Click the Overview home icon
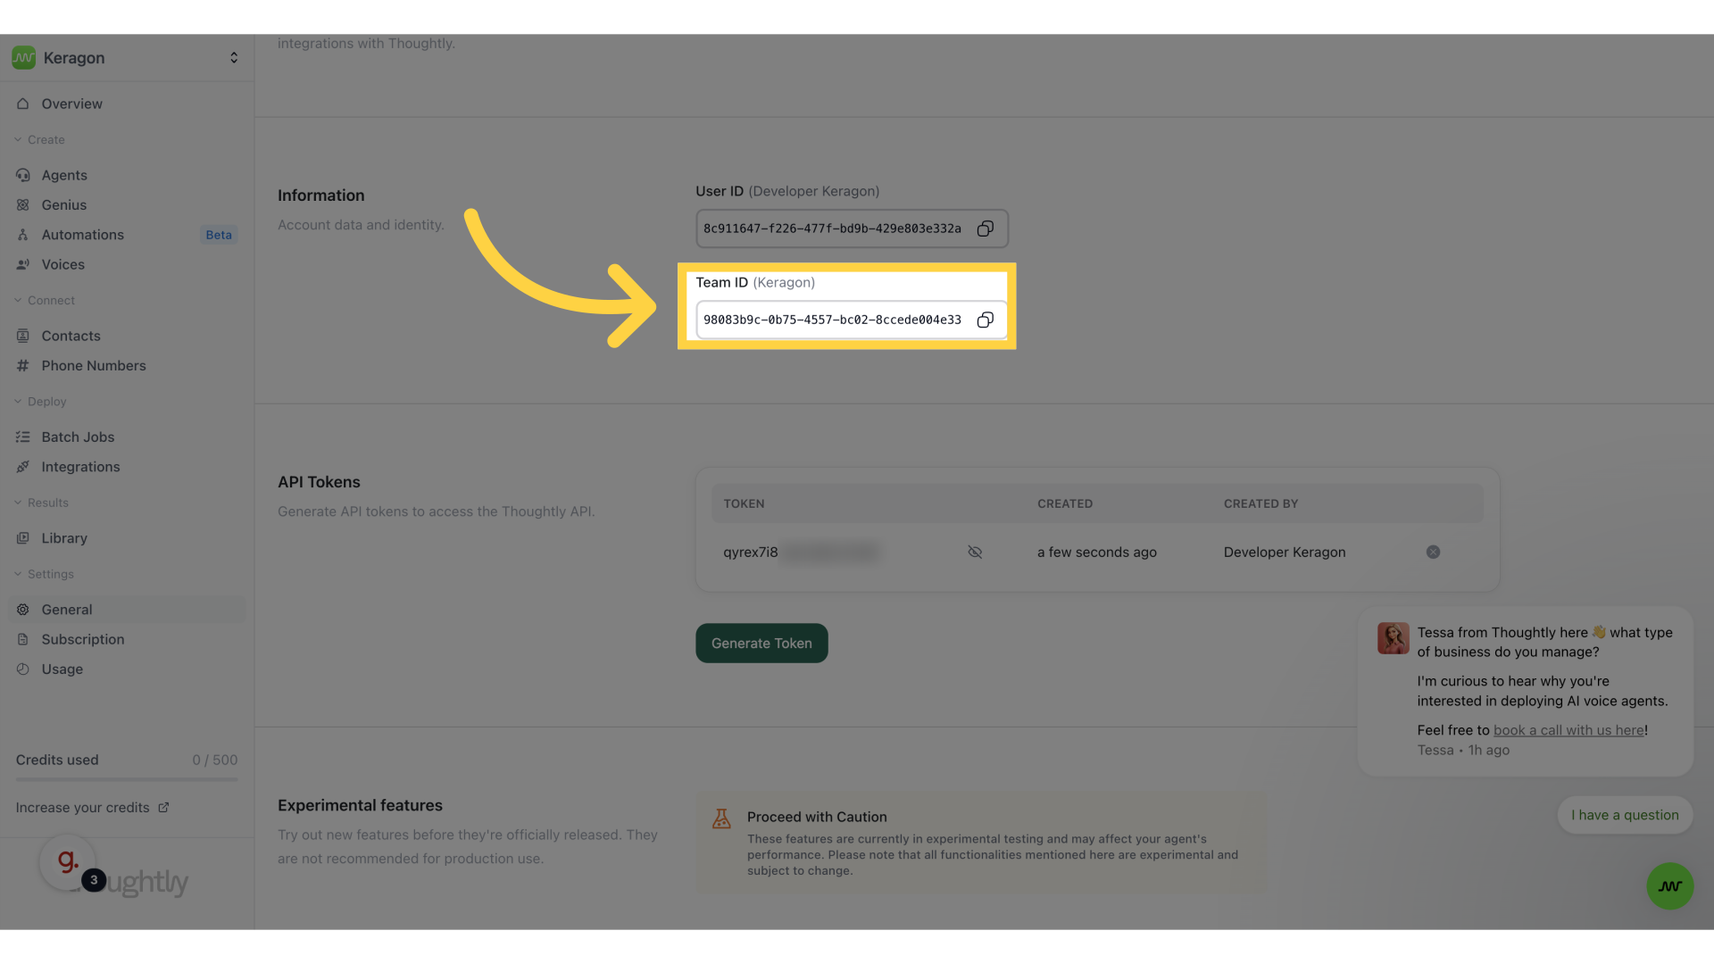The image size is (1714, 964). click(x=23, y=104)
